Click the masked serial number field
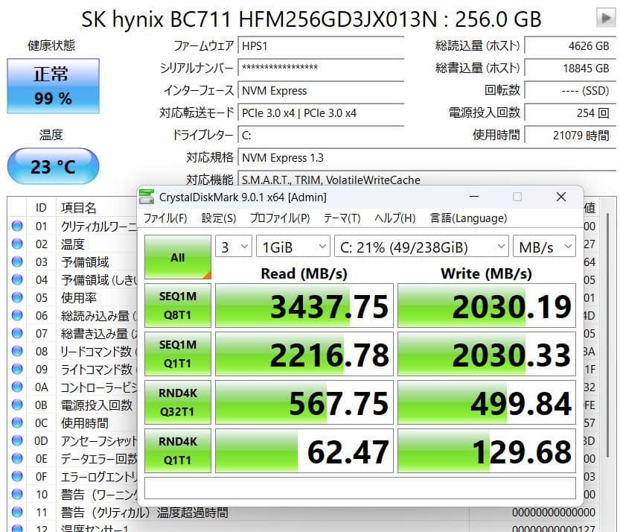Screen dimensions: 620x532 [x=321, y=68]
